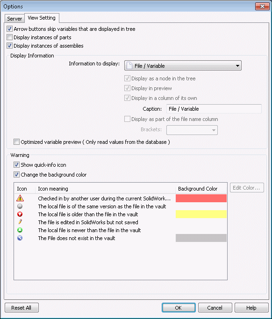The image size is (272, 319).
Task: Click the Caption text field
Action: click(214, 109)
